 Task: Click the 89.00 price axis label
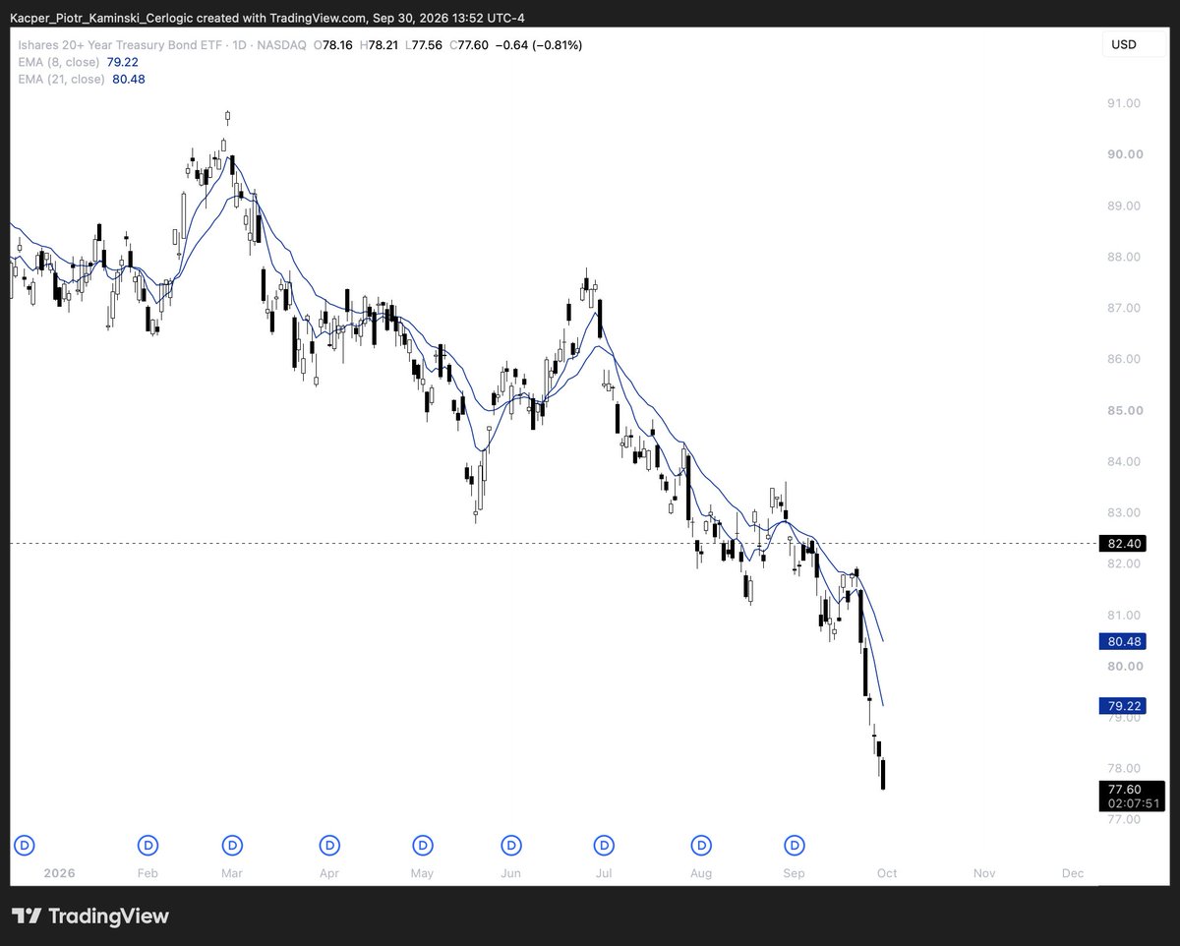click(1124, 206)
